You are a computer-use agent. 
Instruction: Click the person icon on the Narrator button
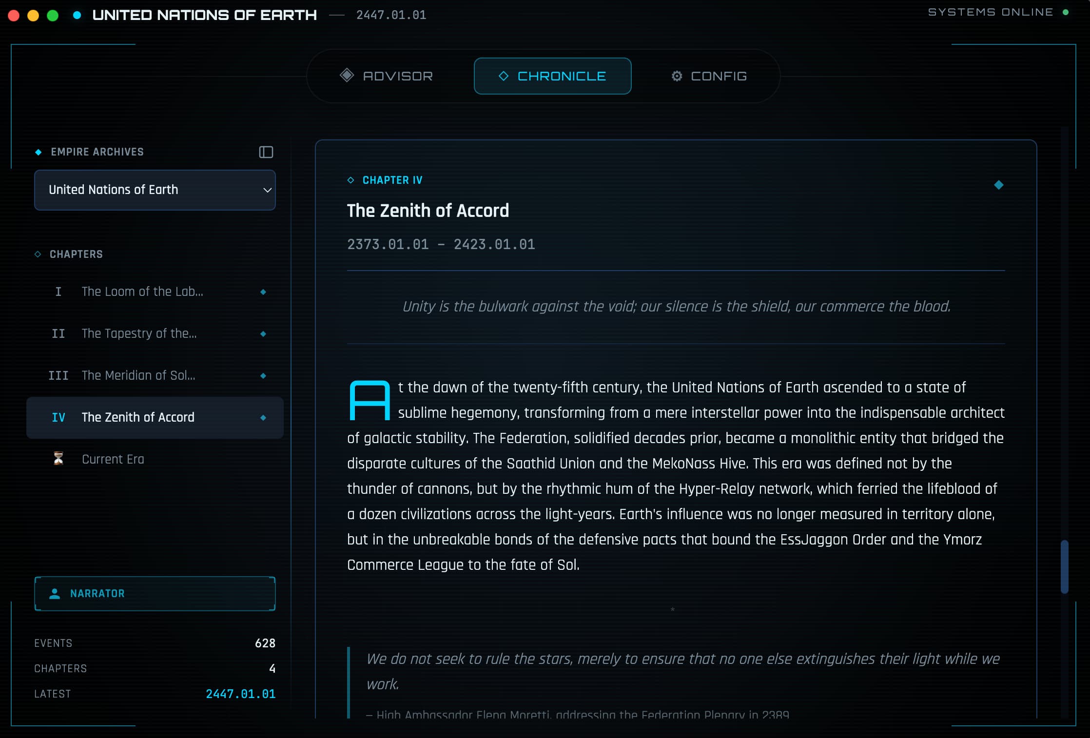click(x=54, y=594)
